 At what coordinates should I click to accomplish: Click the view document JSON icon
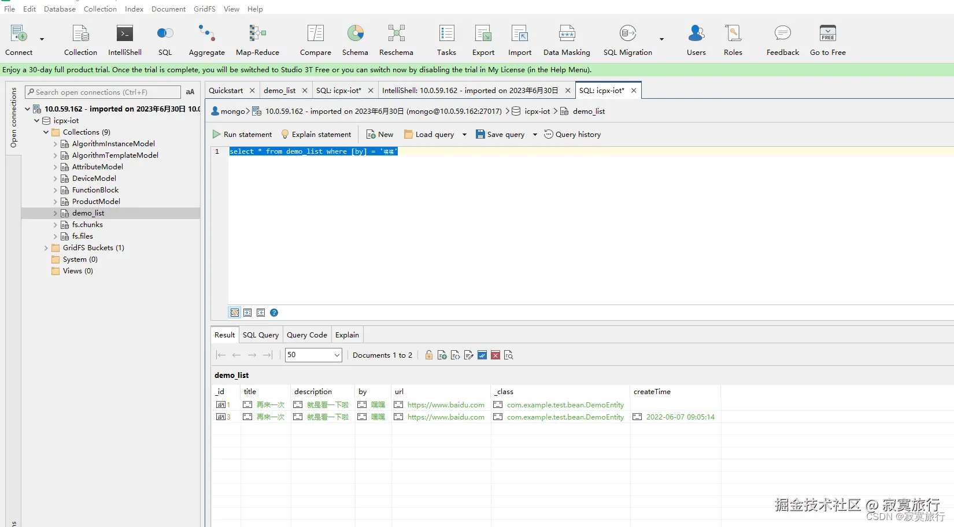click(x=456, y=355)
